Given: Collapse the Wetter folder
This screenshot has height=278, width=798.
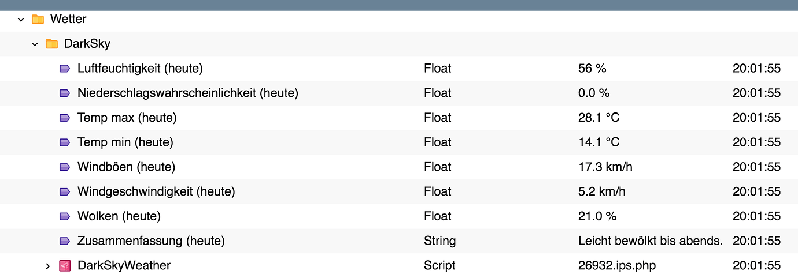Looking at the screenshot, I should [21, 19].
